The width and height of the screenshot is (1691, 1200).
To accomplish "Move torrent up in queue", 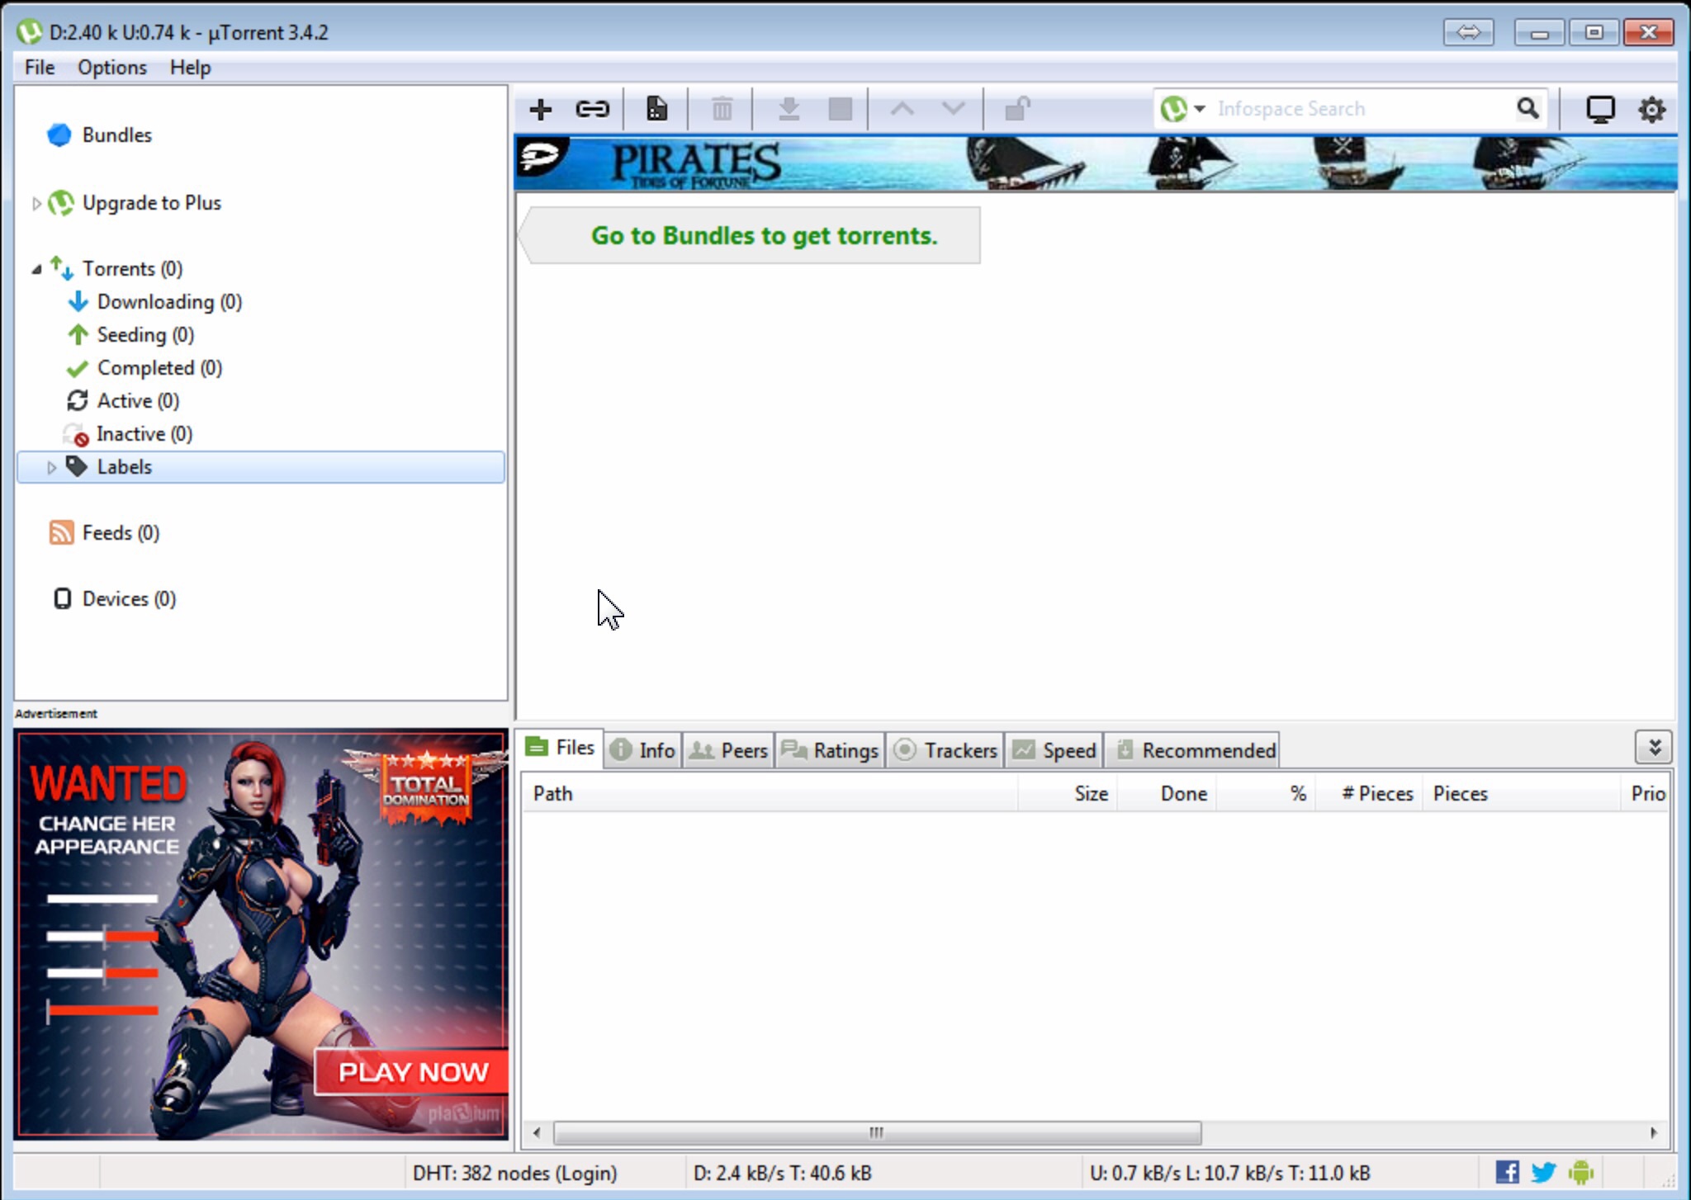I will click(x=902, y=108).
